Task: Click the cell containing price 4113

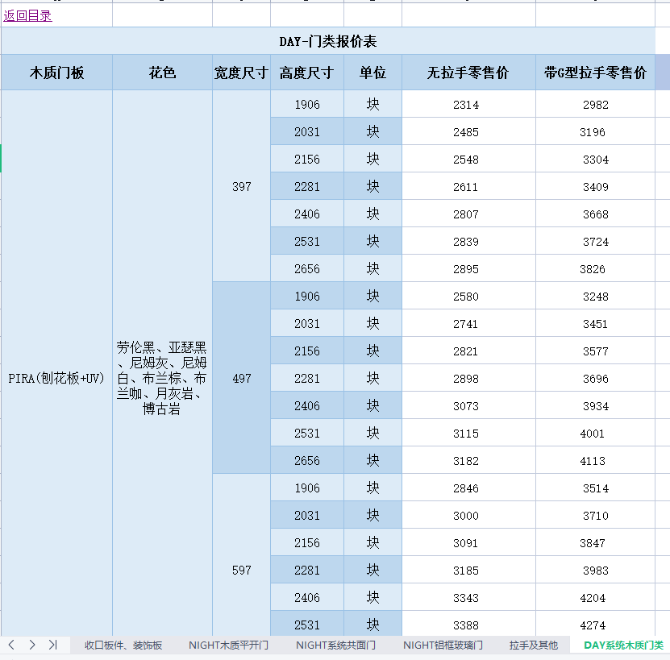Action: [x=593, y=461]
